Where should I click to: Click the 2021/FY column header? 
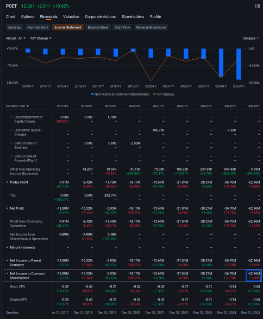click(x=159, y=106)
